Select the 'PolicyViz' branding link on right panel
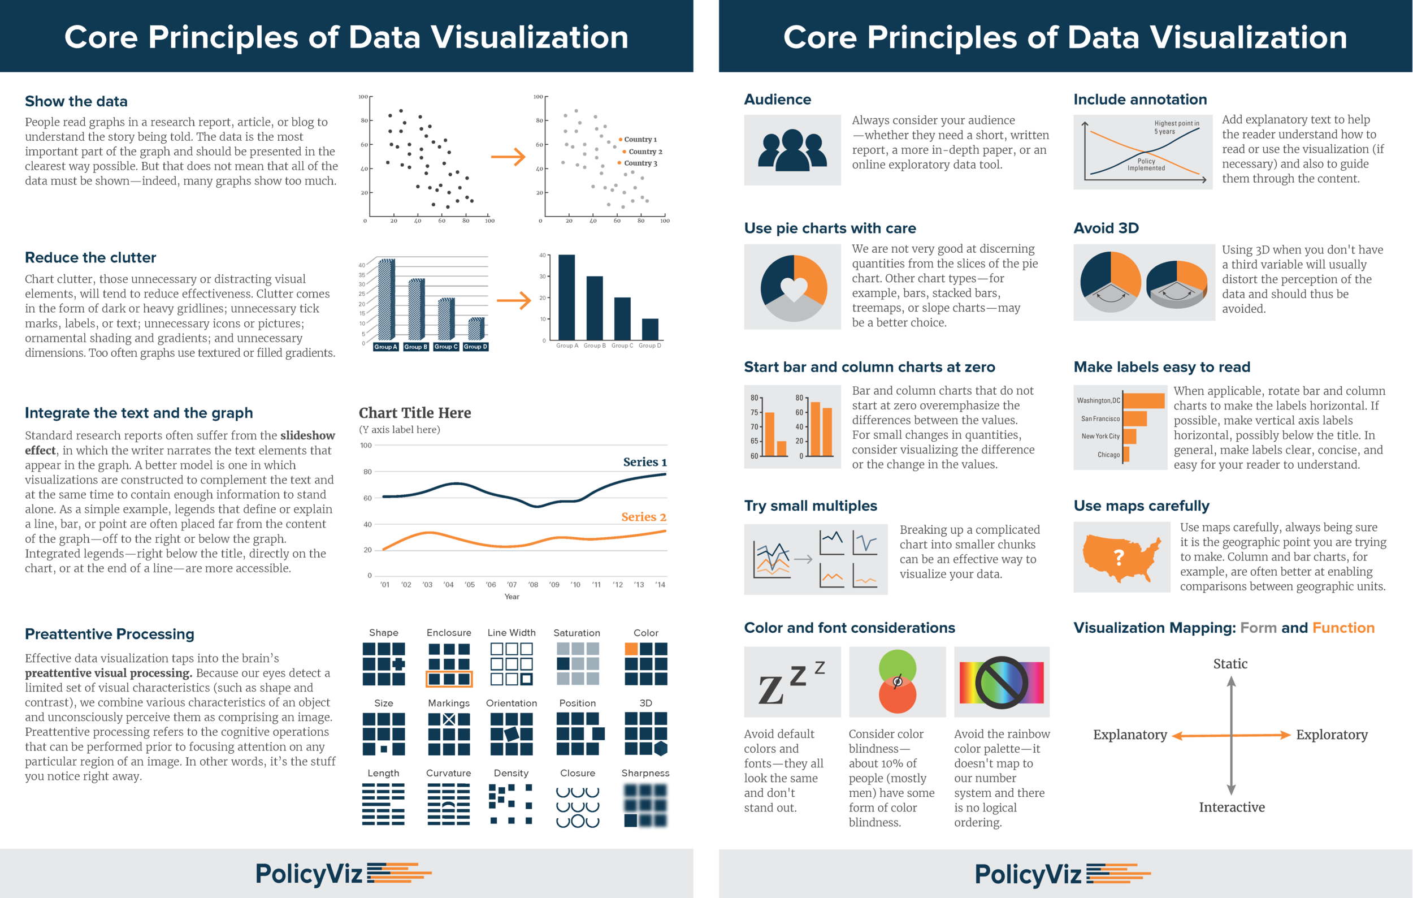1413x898 pixels. point(1059,874)
